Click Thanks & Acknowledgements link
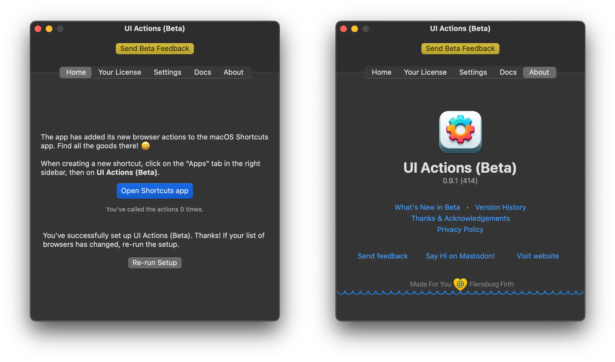The width and height of the screenshot is (615, 362). [x=460, y=218]
